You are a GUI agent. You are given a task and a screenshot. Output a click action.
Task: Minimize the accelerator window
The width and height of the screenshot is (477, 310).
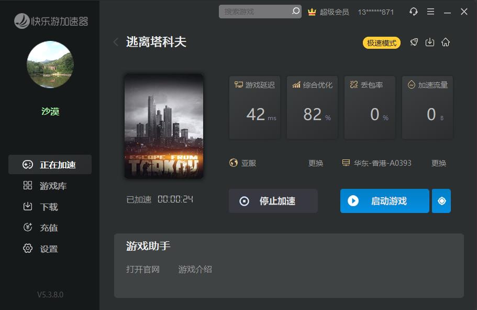[447, 12]
